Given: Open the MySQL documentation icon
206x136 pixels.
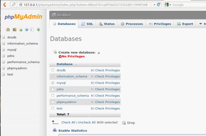Looking at the screenshot, I should [32, 29].
